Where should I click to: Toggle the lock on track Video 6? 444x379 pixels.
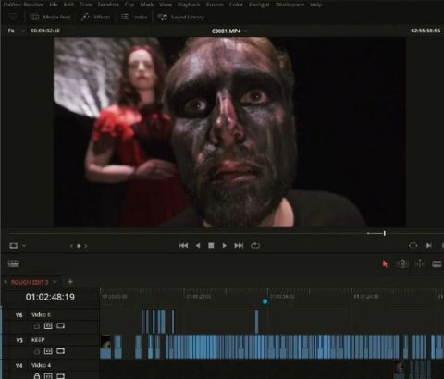tap(37, 326)
